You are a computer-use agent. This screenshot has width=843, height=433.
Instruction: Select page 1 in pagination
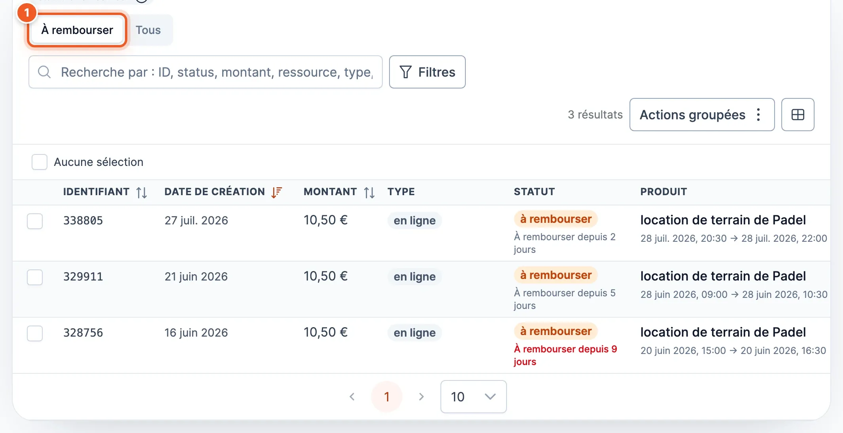tap(387, 397)
